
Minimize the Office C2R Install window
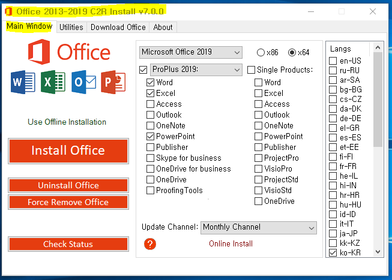point(311,11)
